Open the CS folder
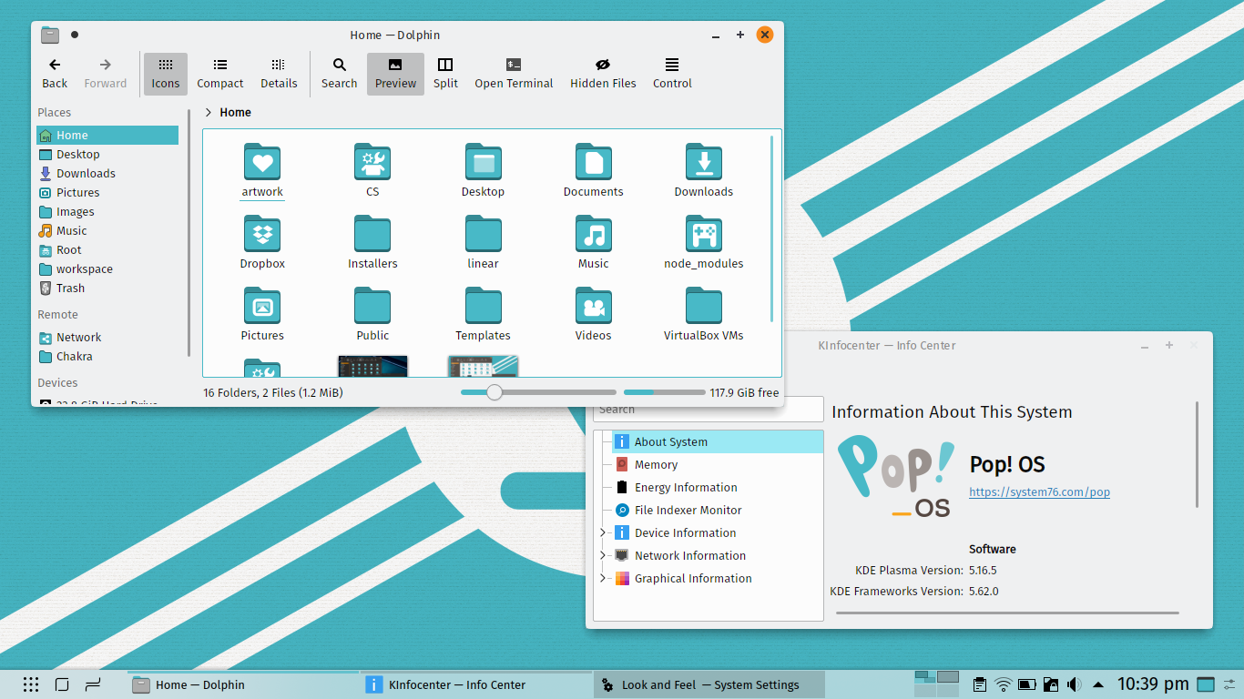Viewport: 1244px width, 699px height. pos(372,171)
